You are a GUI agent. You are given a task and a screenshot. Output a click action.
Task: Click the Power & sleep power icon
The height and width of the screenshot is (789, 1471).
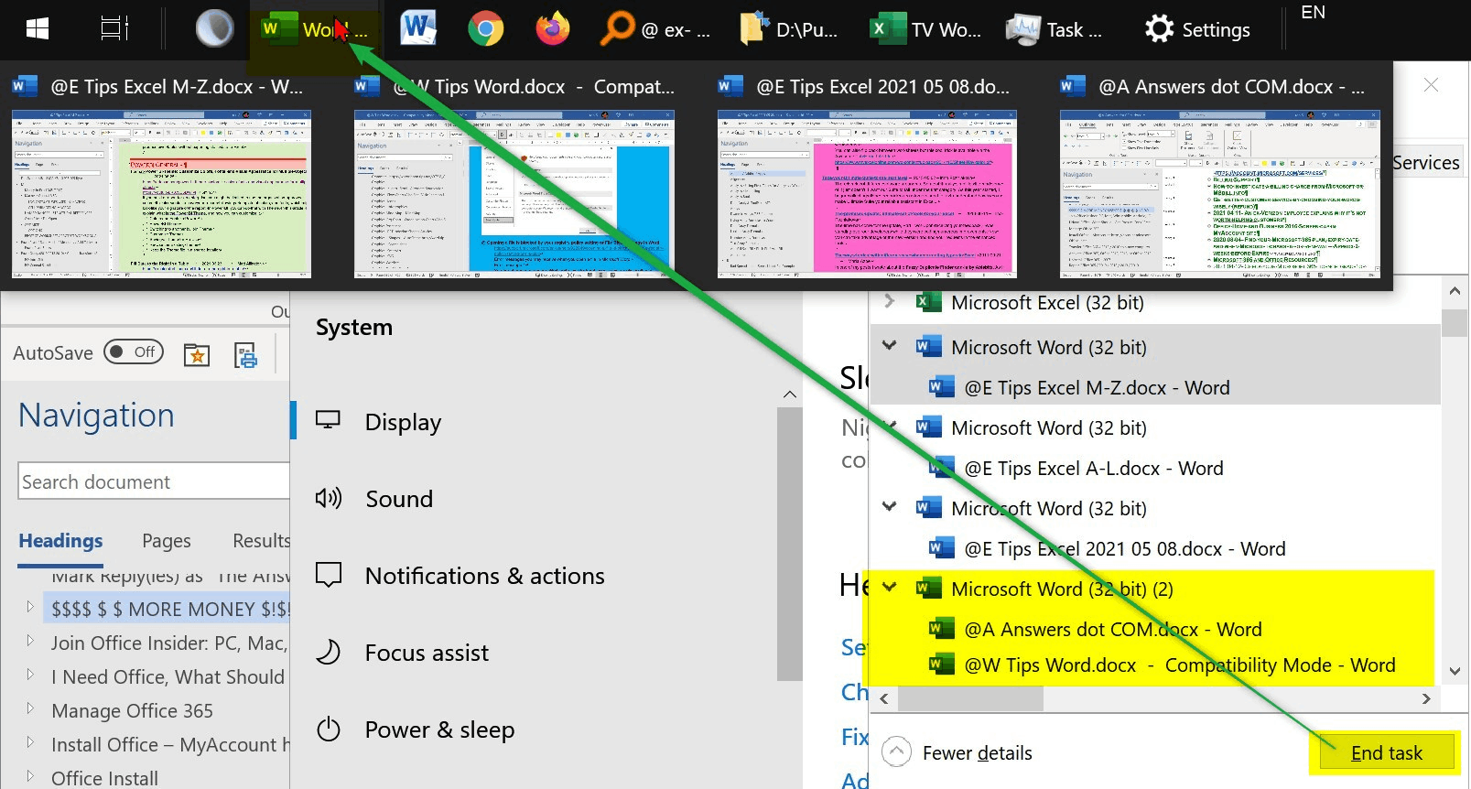(328, 730)
